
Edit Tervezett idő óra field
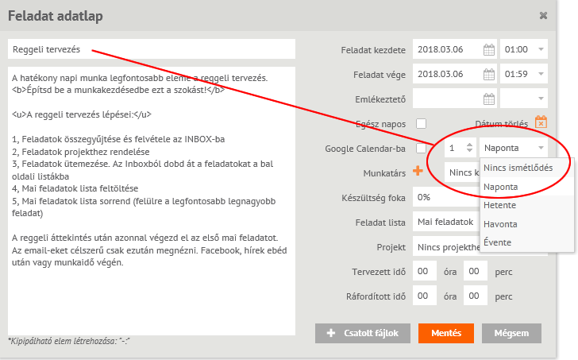click(x=425, y=271)
